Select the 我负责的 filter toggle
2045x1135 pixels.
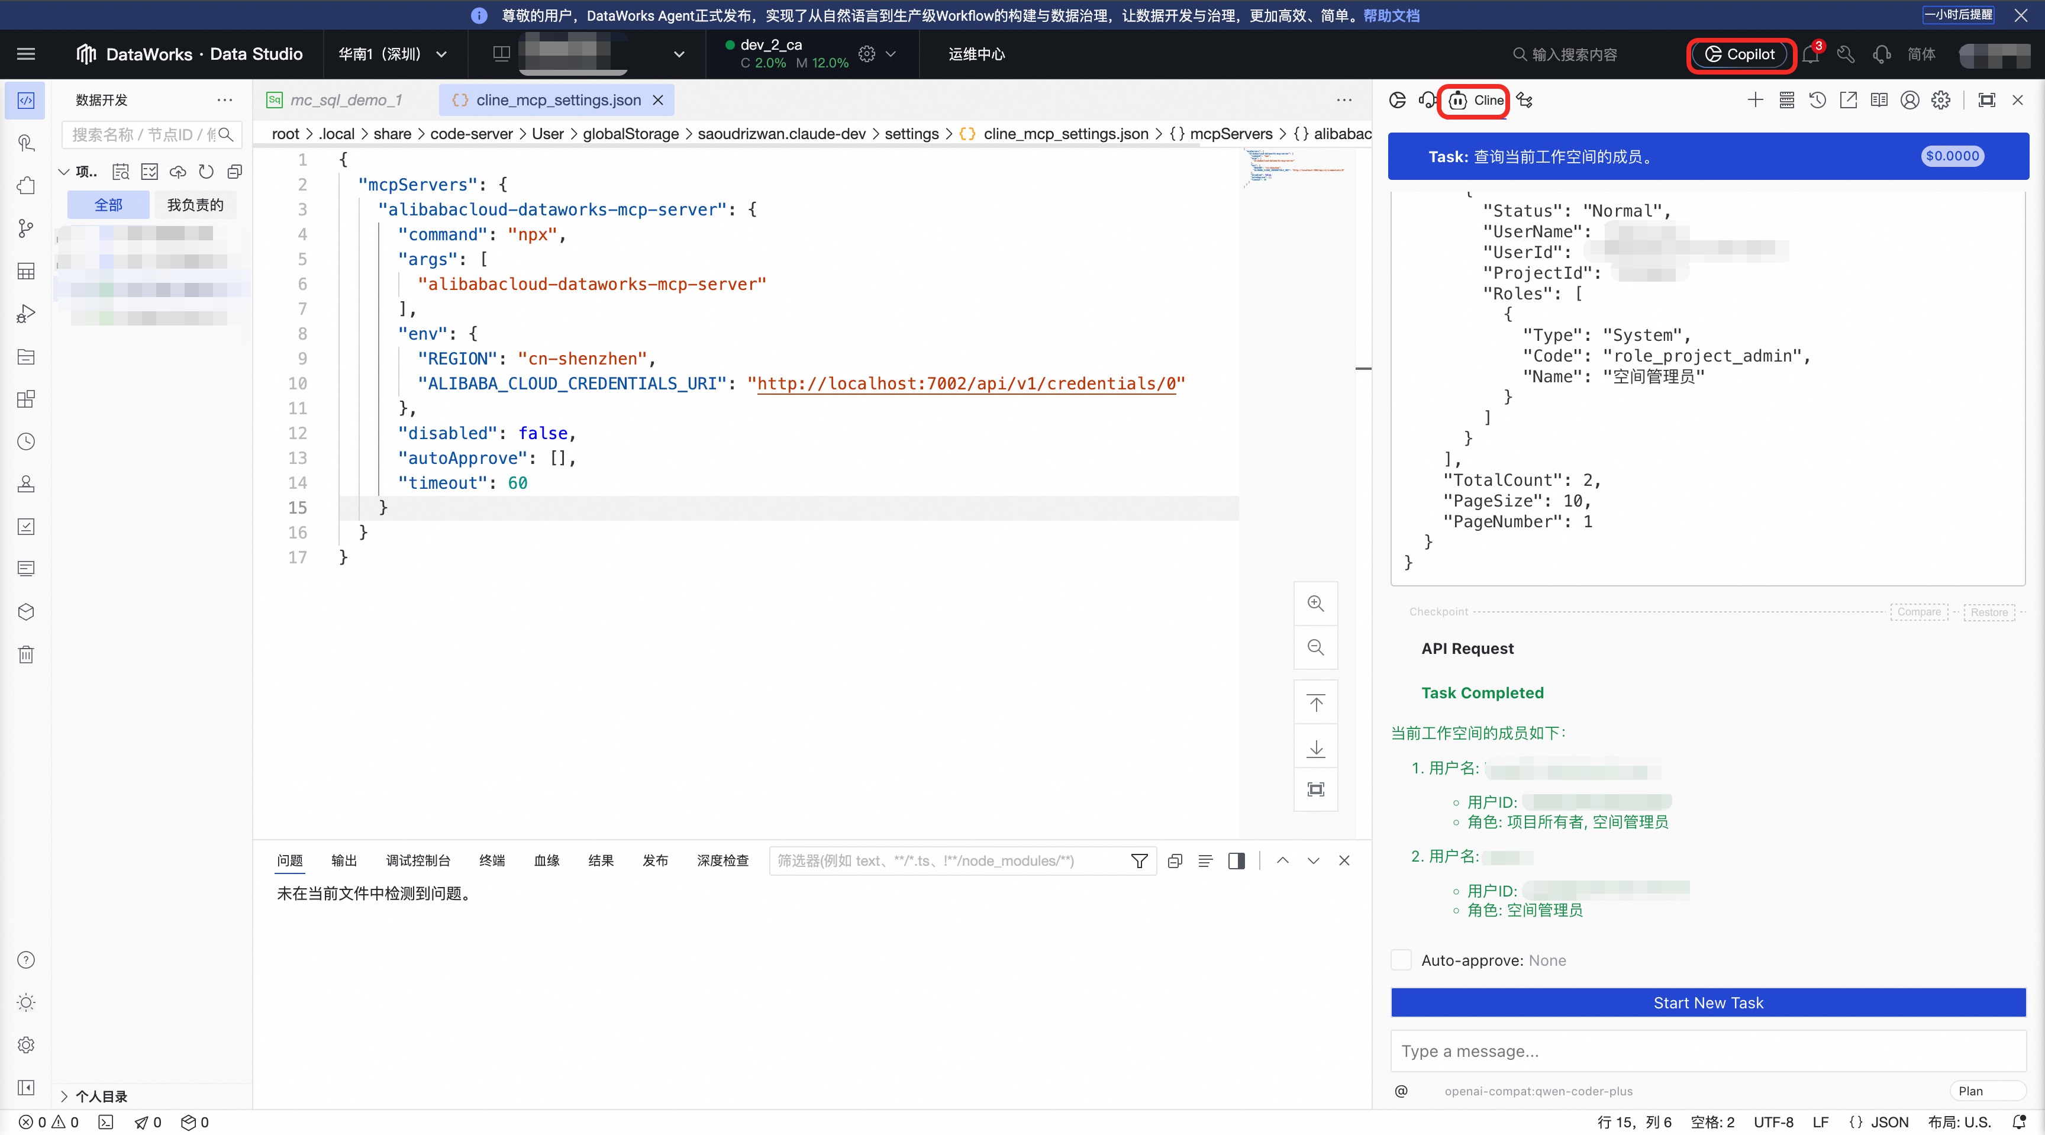coord(195,205)
